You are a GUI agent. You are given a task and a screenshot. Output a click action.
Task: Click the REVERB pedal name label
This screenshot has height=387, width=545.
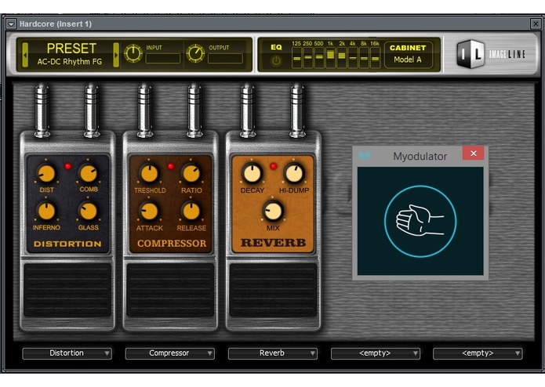coord(273,243)
